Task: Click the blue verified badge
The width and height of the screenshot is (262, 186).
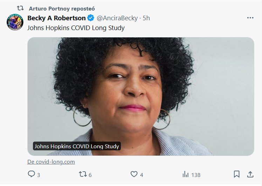Action: (x=90, y=18)
